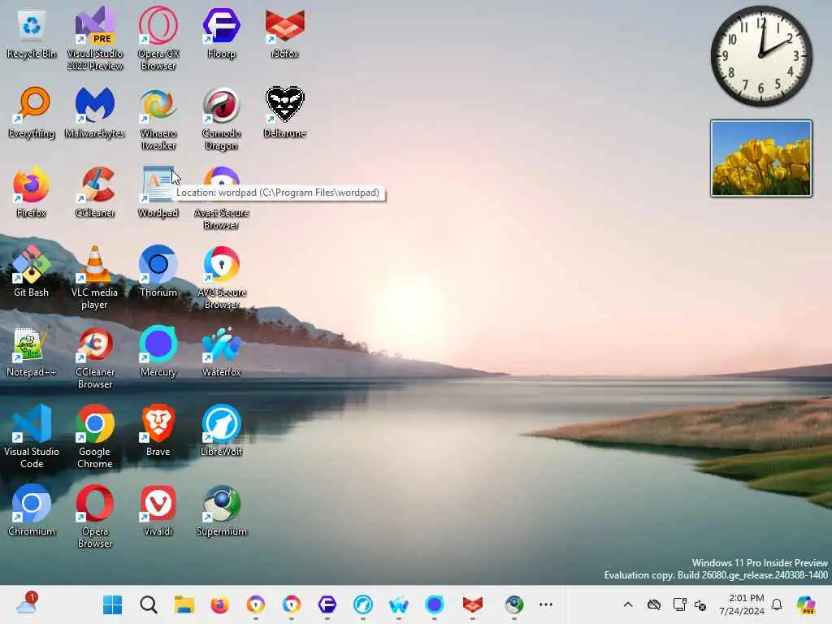Select the Everything search desktop shortcut
This screenshot has height=624, width=832.
(x=32, y=112)
